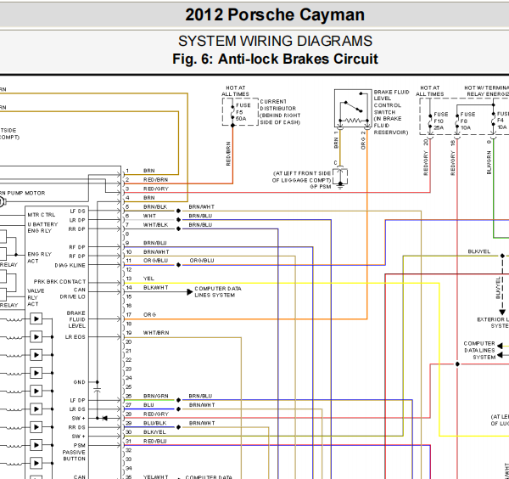Click the pin 31 RED/BLU wire label
This screenshot has height=479, width=509.
click(x=155, y=442)
